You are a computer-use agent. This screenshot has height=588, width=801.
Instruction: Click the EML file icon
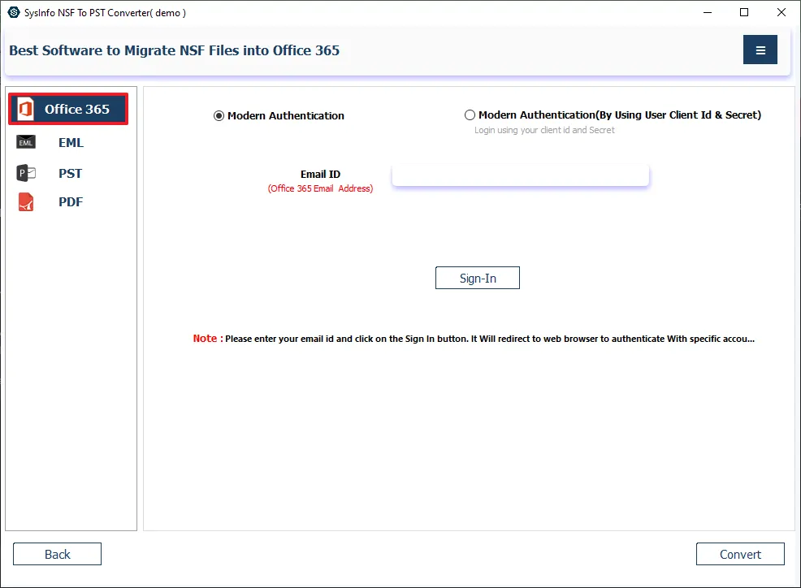click(x=26, y=142)
